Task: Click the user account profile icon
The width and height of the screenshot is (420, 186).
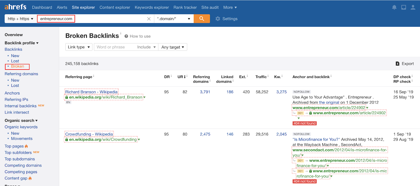Action: 413,7
